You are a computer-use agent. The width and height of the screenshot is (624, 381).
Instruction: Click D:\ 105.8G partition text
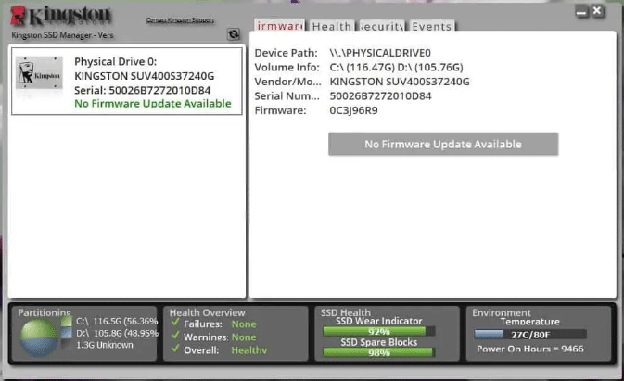(117, 333)
